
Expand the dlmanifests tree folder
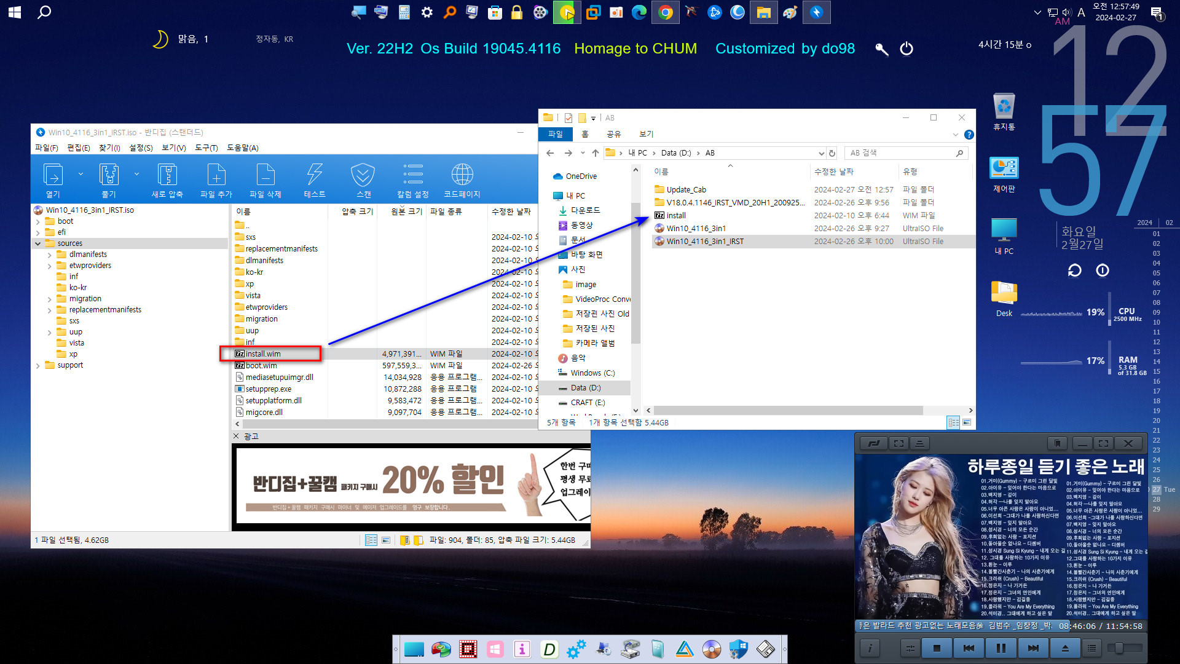[50, 255]
